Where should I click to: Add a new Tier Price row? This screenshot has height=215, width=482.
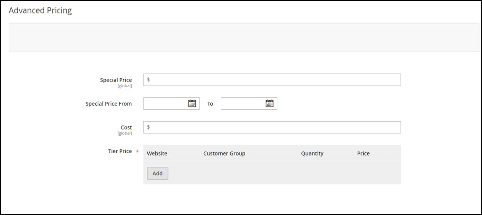click(157, 173)
